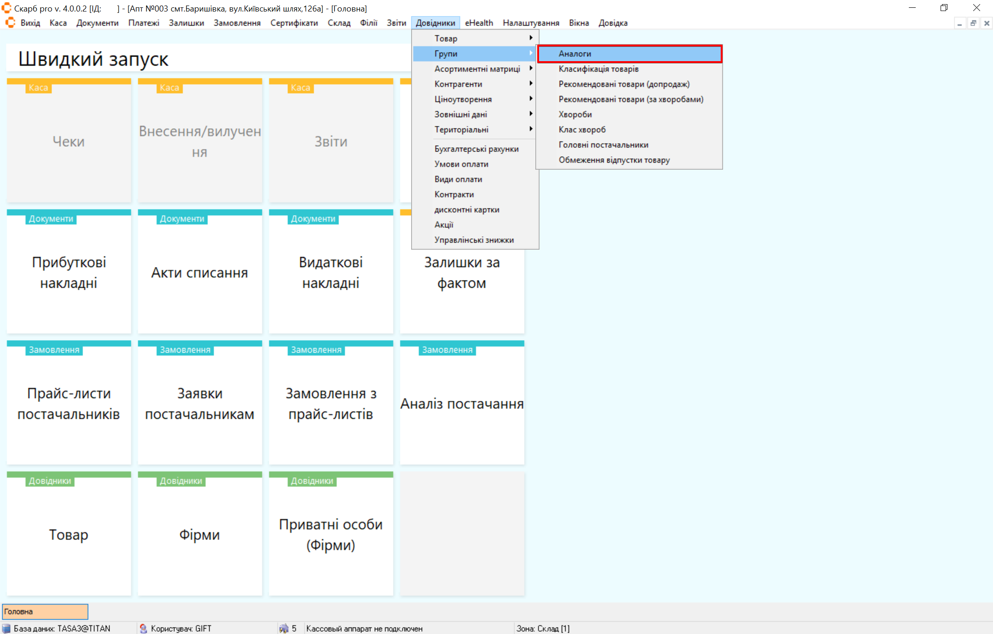Screen dimensions: 993x634
Task: Restore the inner child window size
Action: (x=973, y=23)
